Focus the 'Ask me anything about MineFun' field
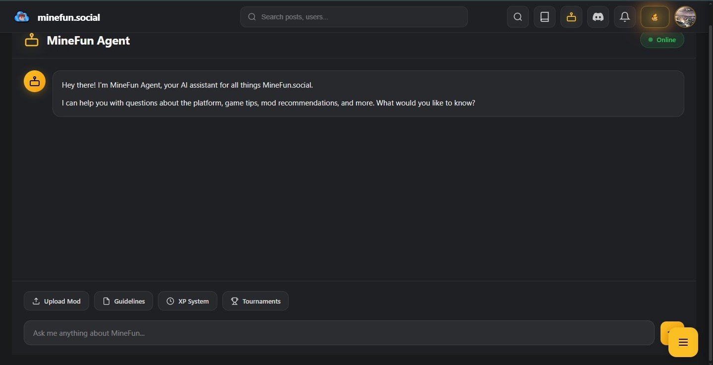This screenshot has width=713, height=365. (x=339, y=333)
